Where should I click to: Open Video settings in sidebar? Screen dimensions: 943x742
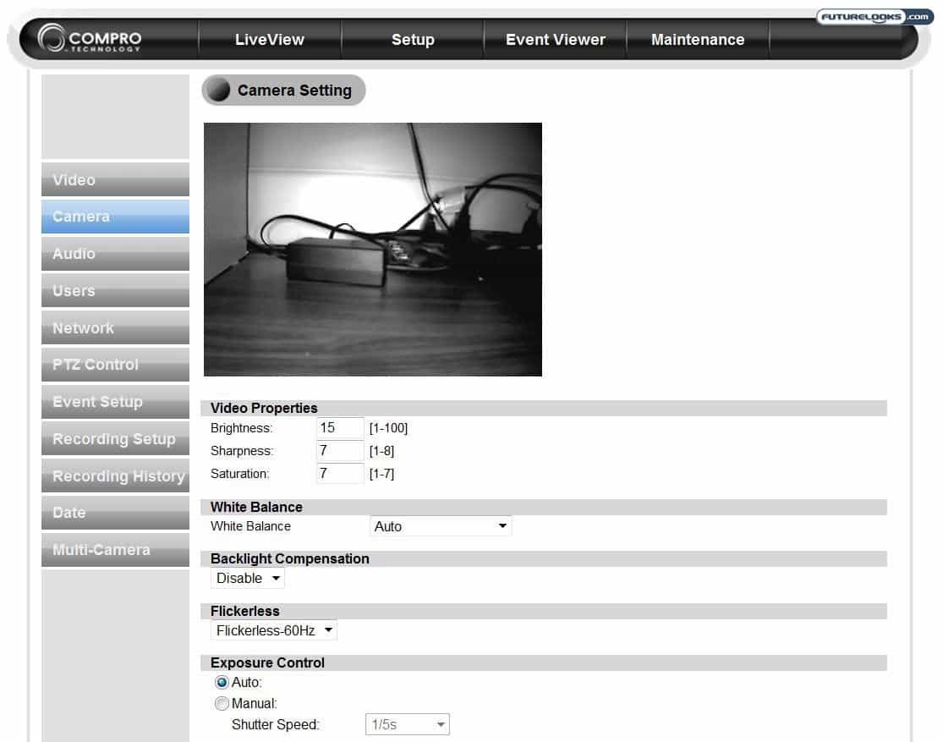(115, 179)
